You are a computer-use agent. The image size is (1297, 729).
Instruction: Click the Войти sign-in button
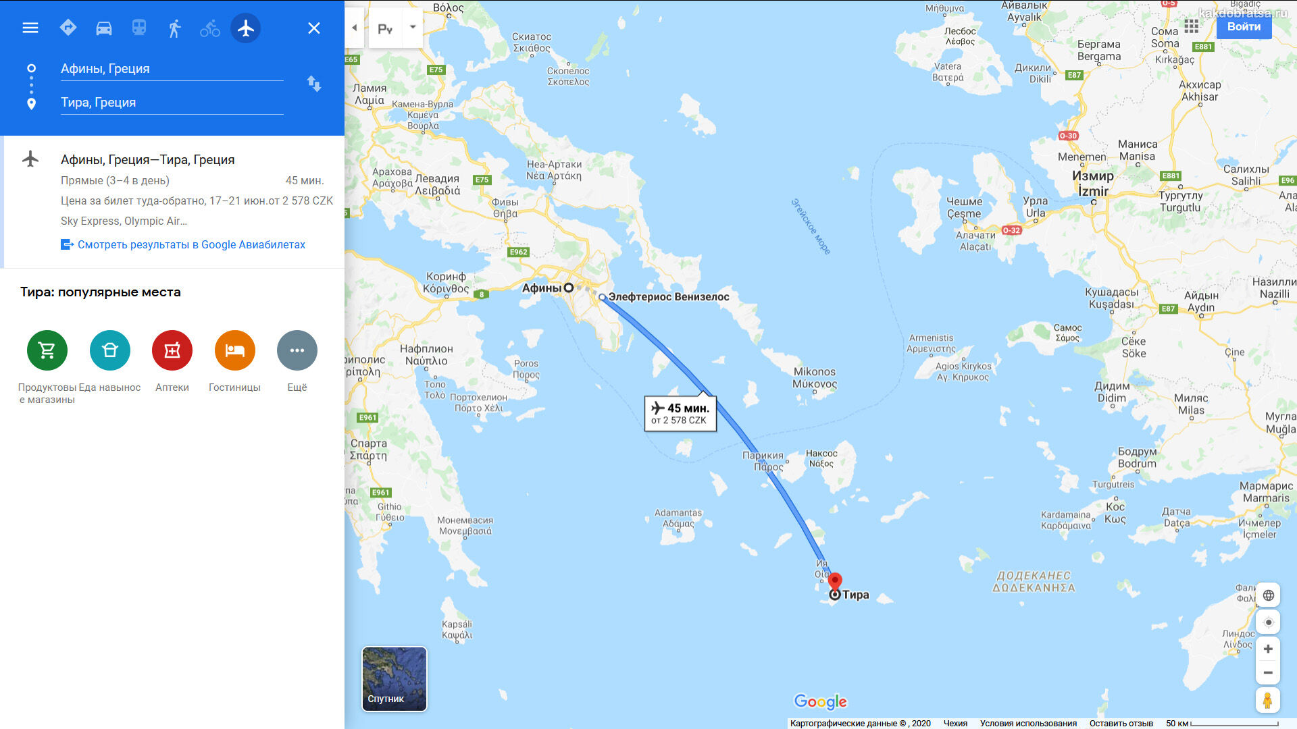[x=1244, y=27]
